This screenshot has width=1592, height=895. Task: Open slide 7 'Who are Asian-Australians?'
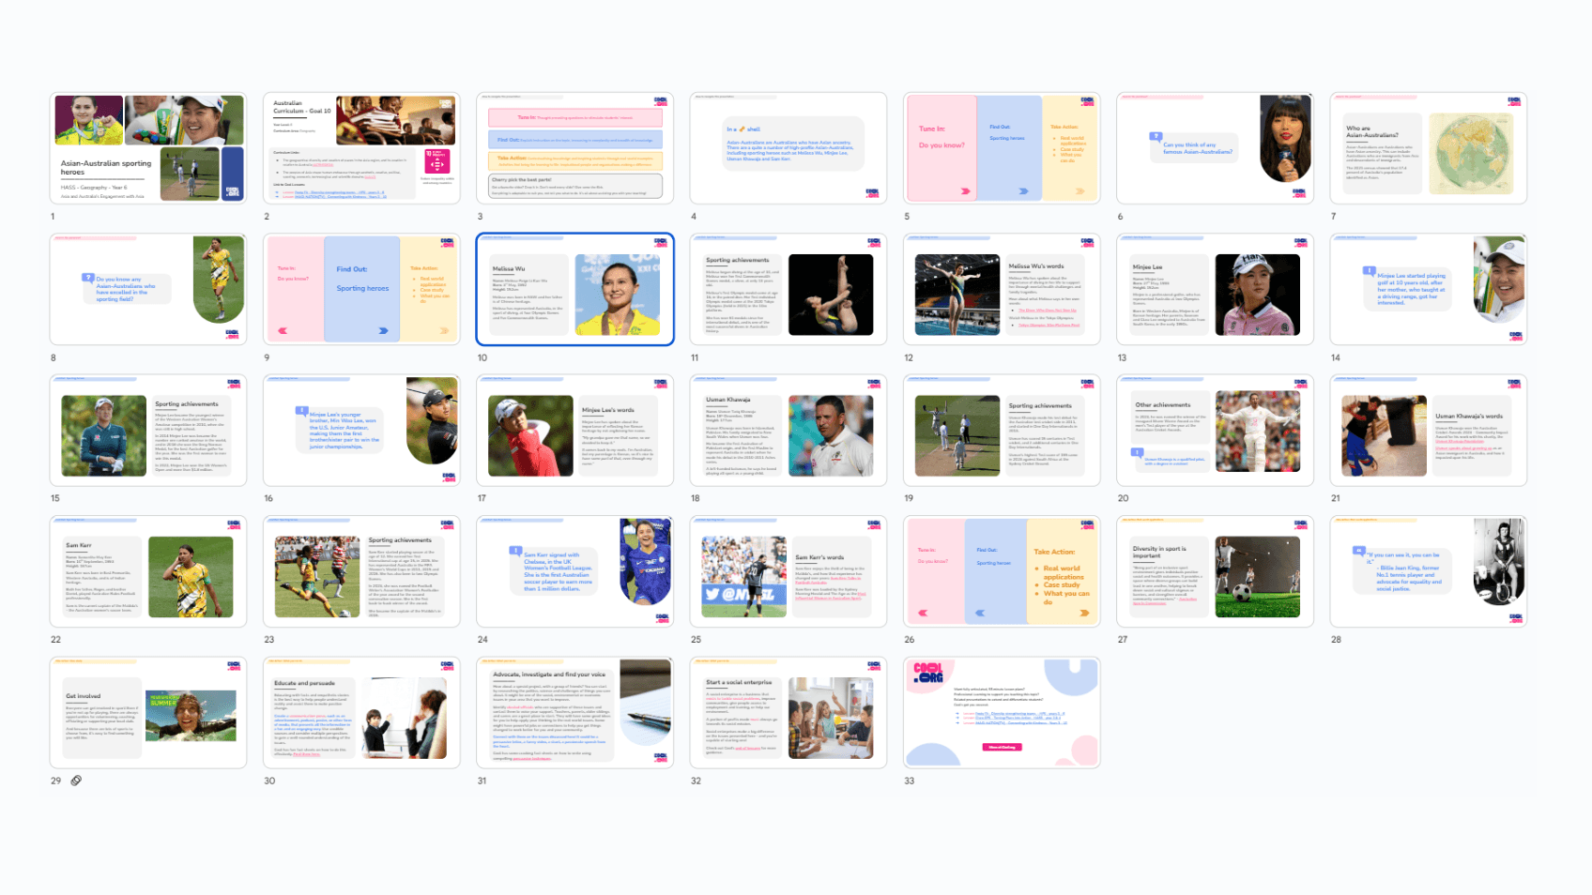point(1428,148)
